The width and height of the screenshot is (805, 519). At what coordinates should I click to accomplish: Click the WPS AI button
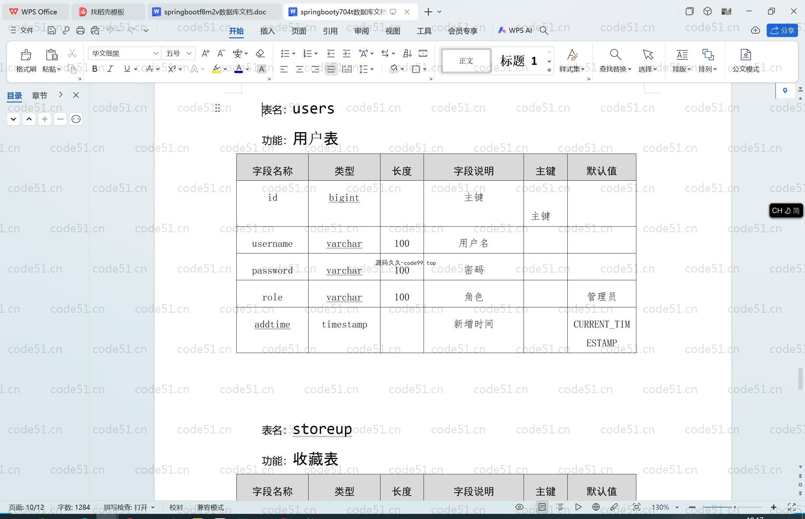point(515,30)
